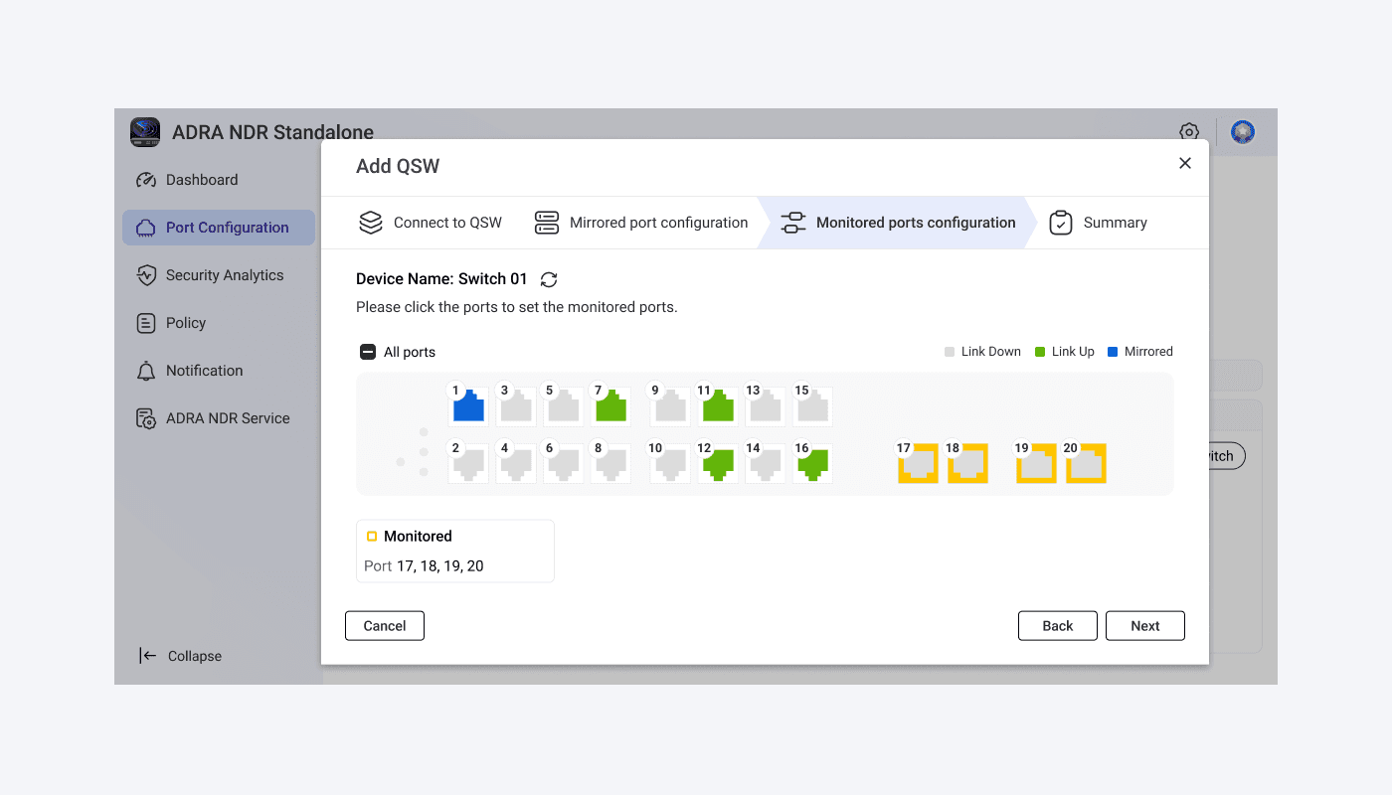Click the 'Device Name: Switch 01' label
The image size is (1392, 795).
click(x=441, y=279)
